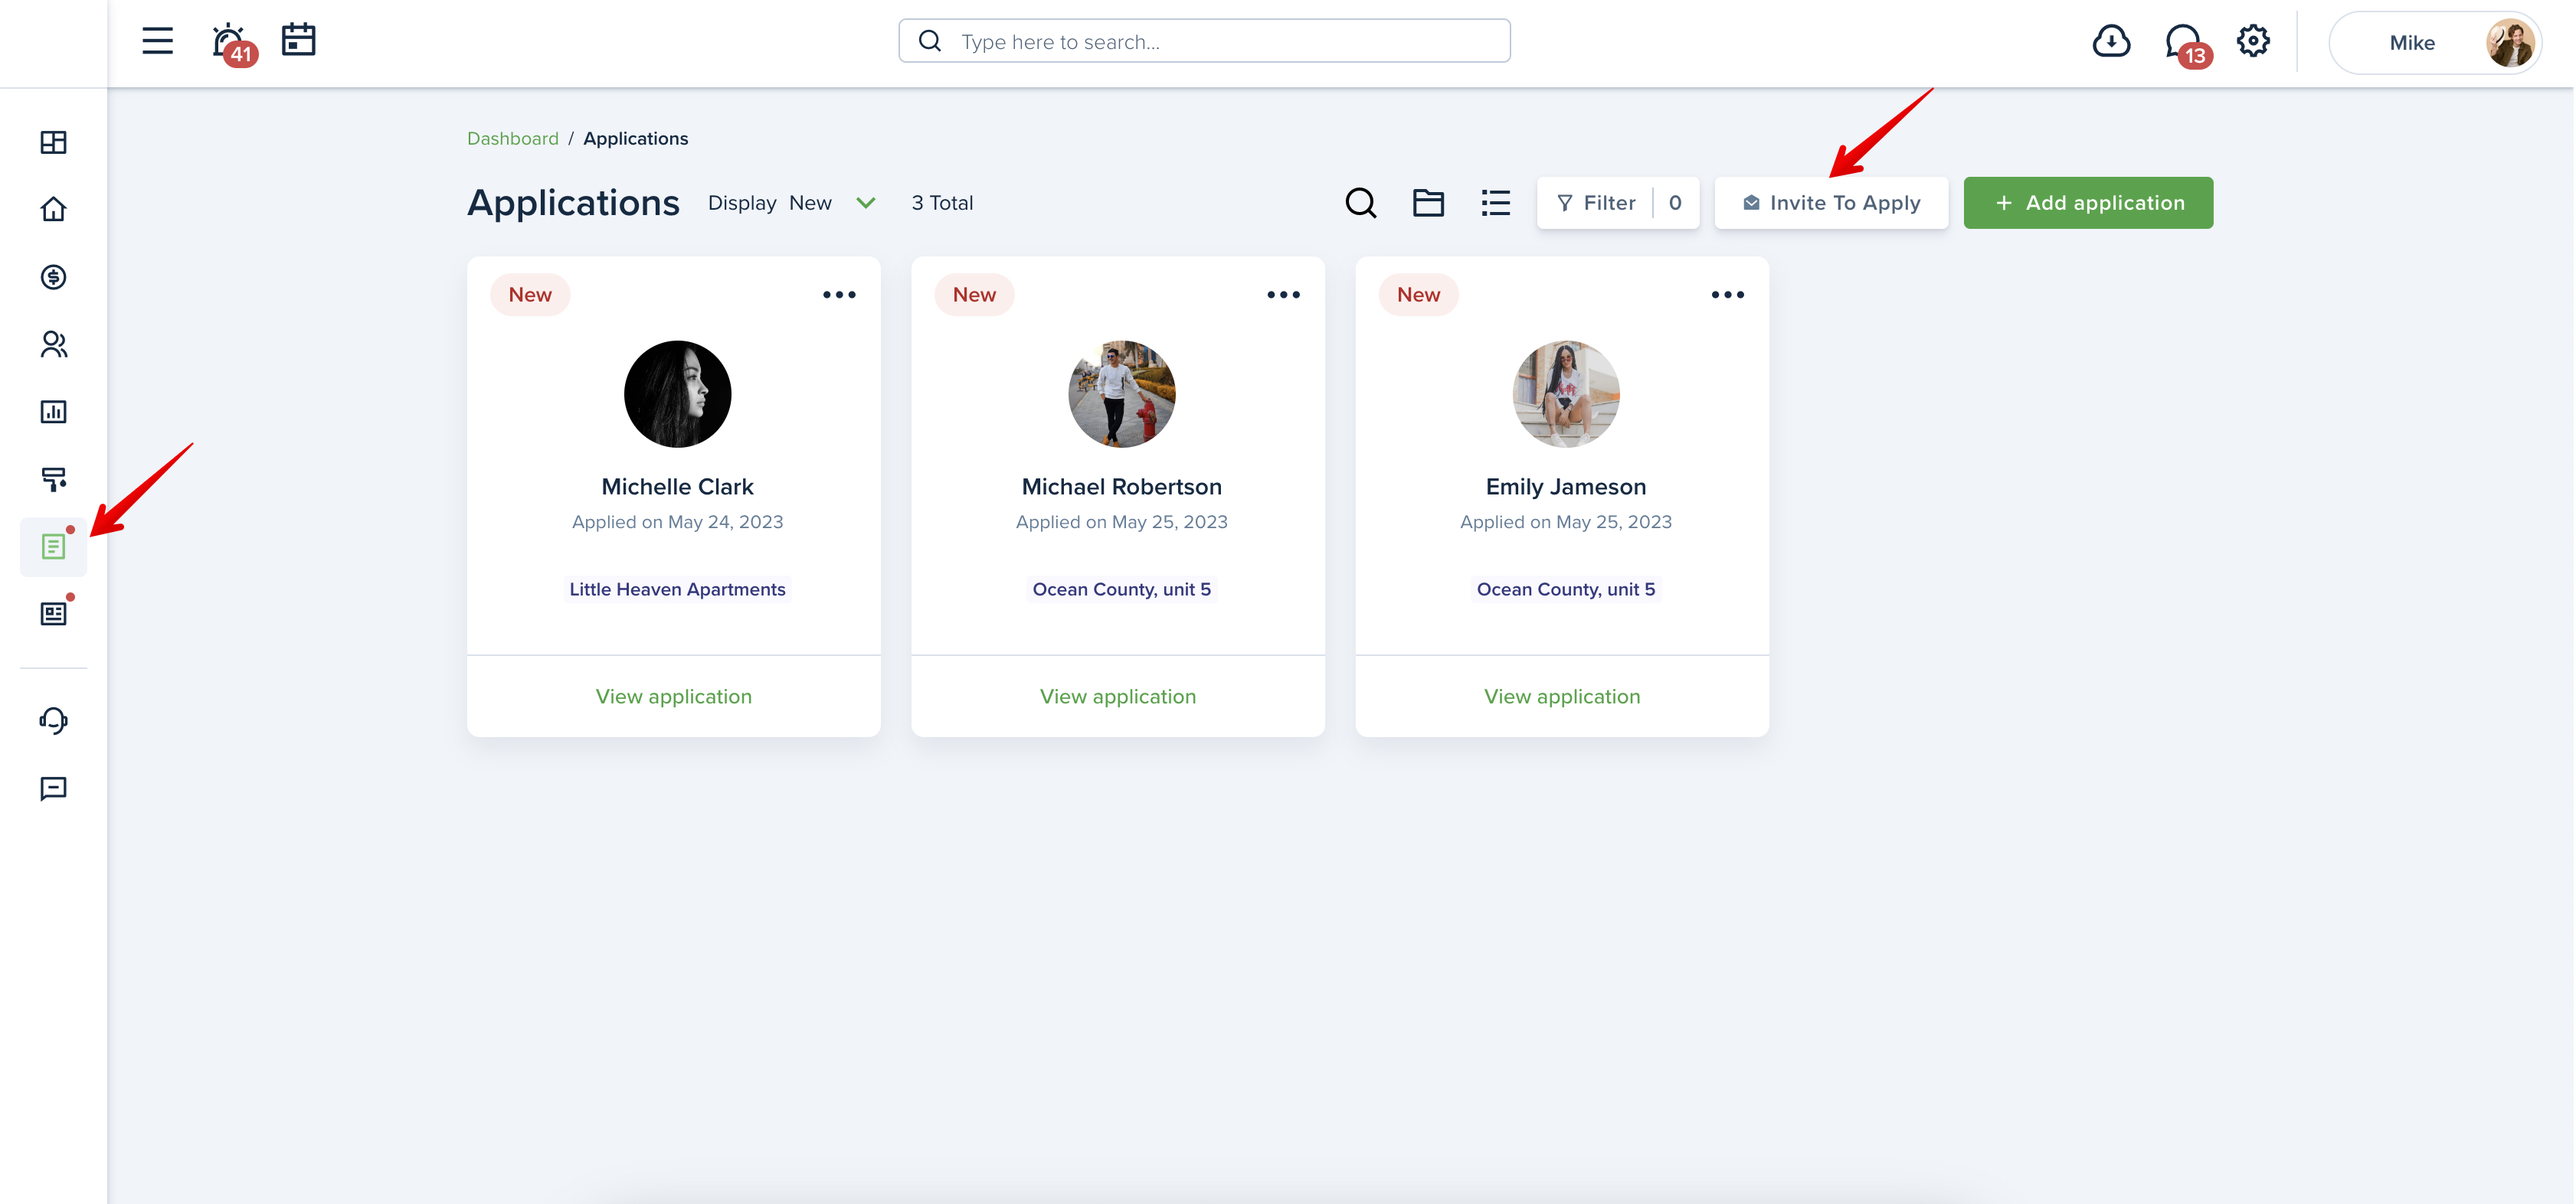The height and width of the screenshot is (1204, 2576).
Task: Open the calendar icon in the top bar
Action: pos(299,40)
